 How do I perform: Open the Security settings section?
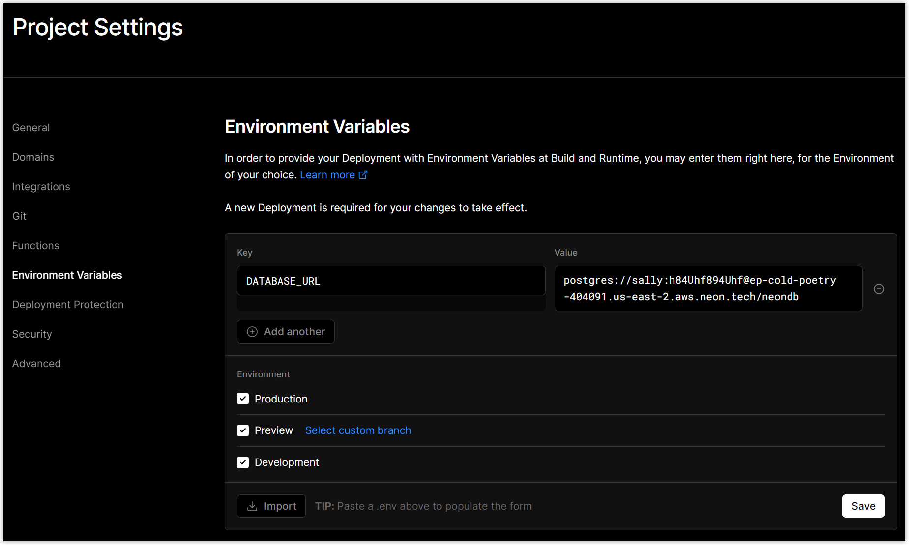[32, 334]
